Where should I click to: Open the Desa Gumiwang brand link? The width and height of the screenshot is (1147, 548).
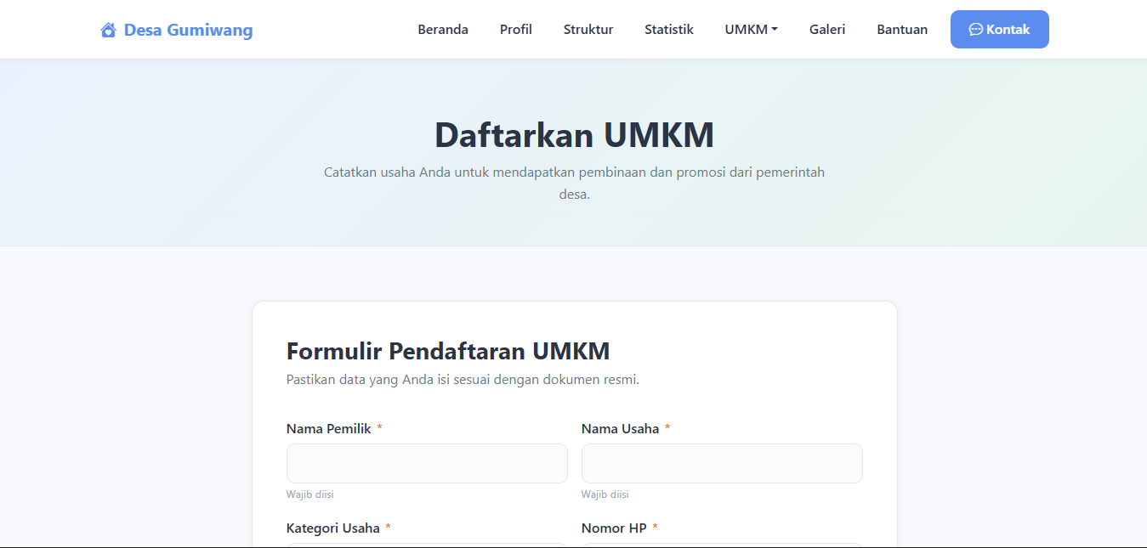pyautogui.click(x=177, y=31)
